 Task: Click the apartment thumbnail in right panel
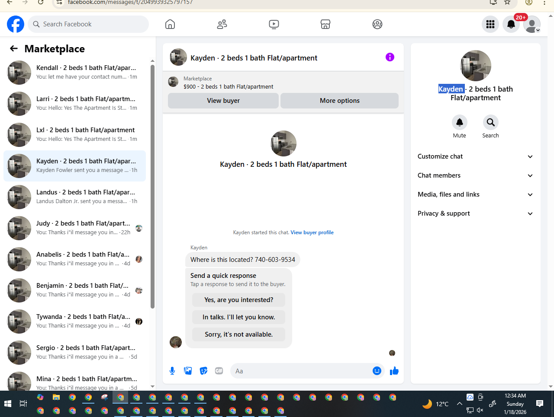pos(476,66)
